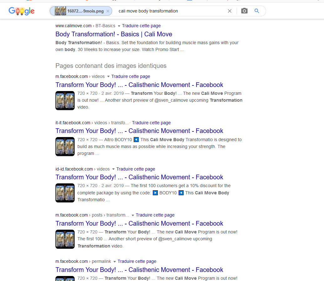Image resolution: width=324 pixels, height=281 pixels.
Task: Click the blue magnifier search button
Action: (257, 11)
